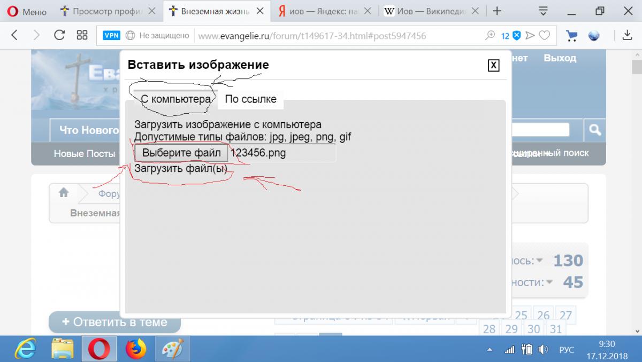
Task: Select the По ссылке tab
Action: [250, 99]
